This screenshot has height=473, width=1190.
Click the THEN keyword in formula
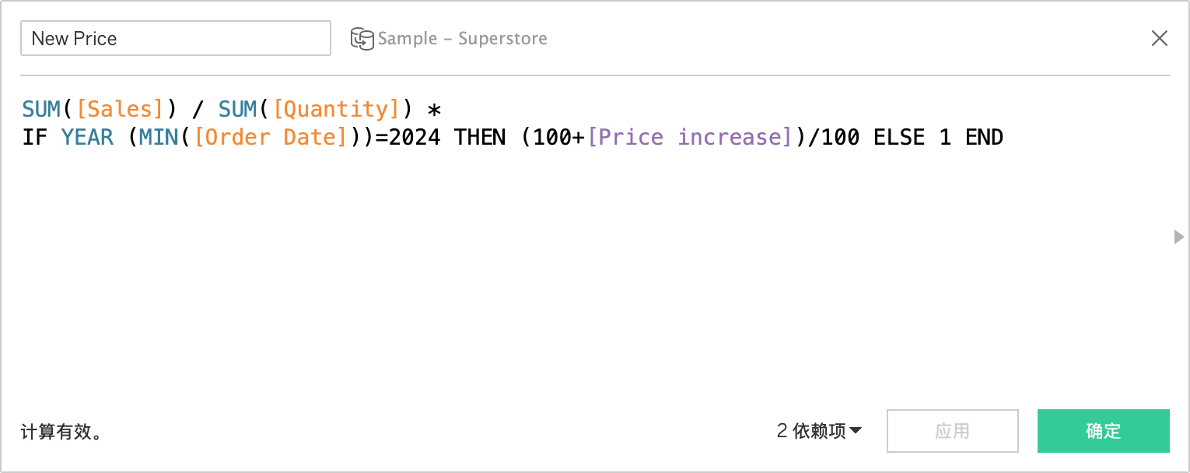coord(480,138)
